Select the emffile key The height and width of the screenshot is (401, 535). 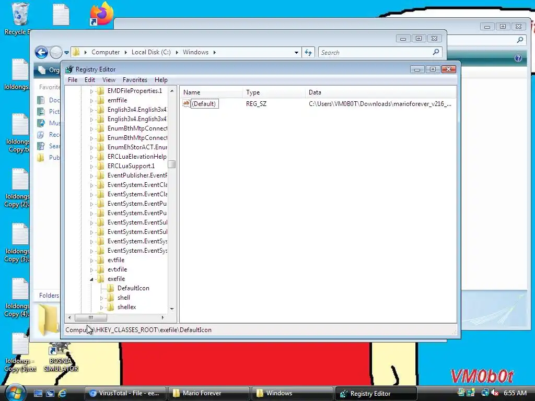(117, 100)
